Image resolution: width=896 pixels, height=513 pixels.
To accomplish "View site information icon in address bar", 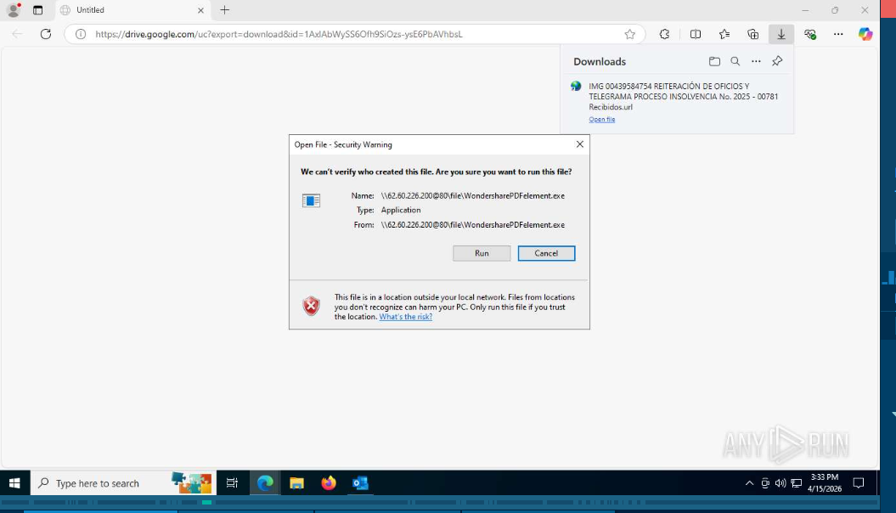I will click(x=81, y=34).
